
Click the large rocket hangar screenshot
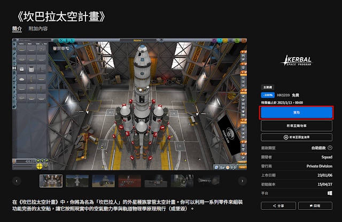tap(129, 104)
